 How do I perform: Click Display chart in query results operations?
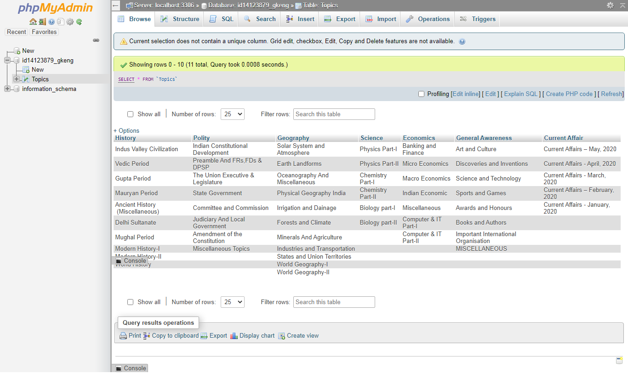(252, 336)
